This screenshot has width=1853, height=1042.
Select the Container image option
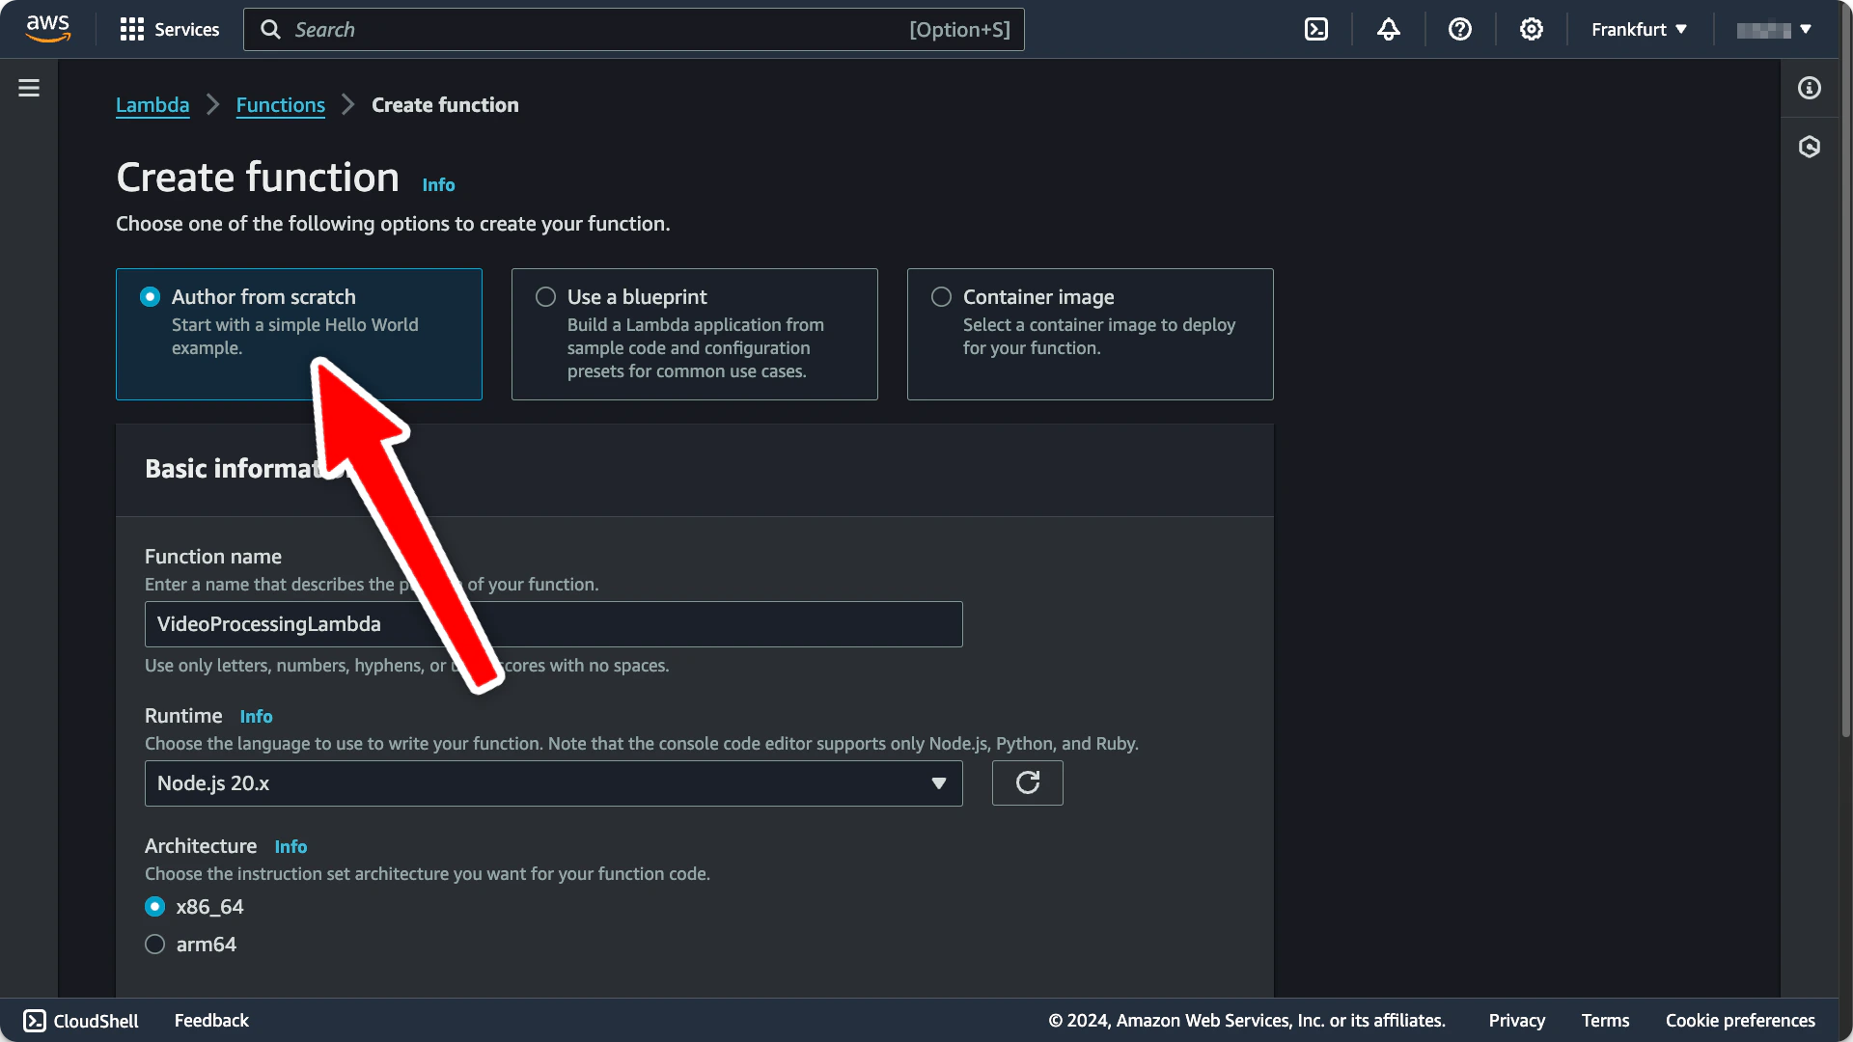click(942, 297)
